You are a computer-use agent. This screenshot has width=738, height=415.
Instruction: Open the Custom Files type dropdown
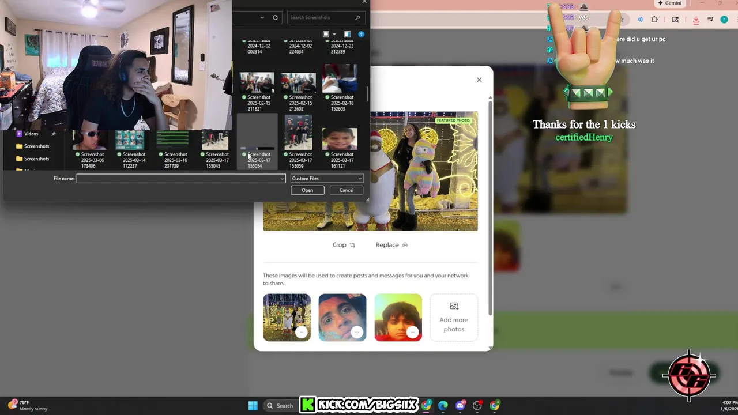pos(326,179)
